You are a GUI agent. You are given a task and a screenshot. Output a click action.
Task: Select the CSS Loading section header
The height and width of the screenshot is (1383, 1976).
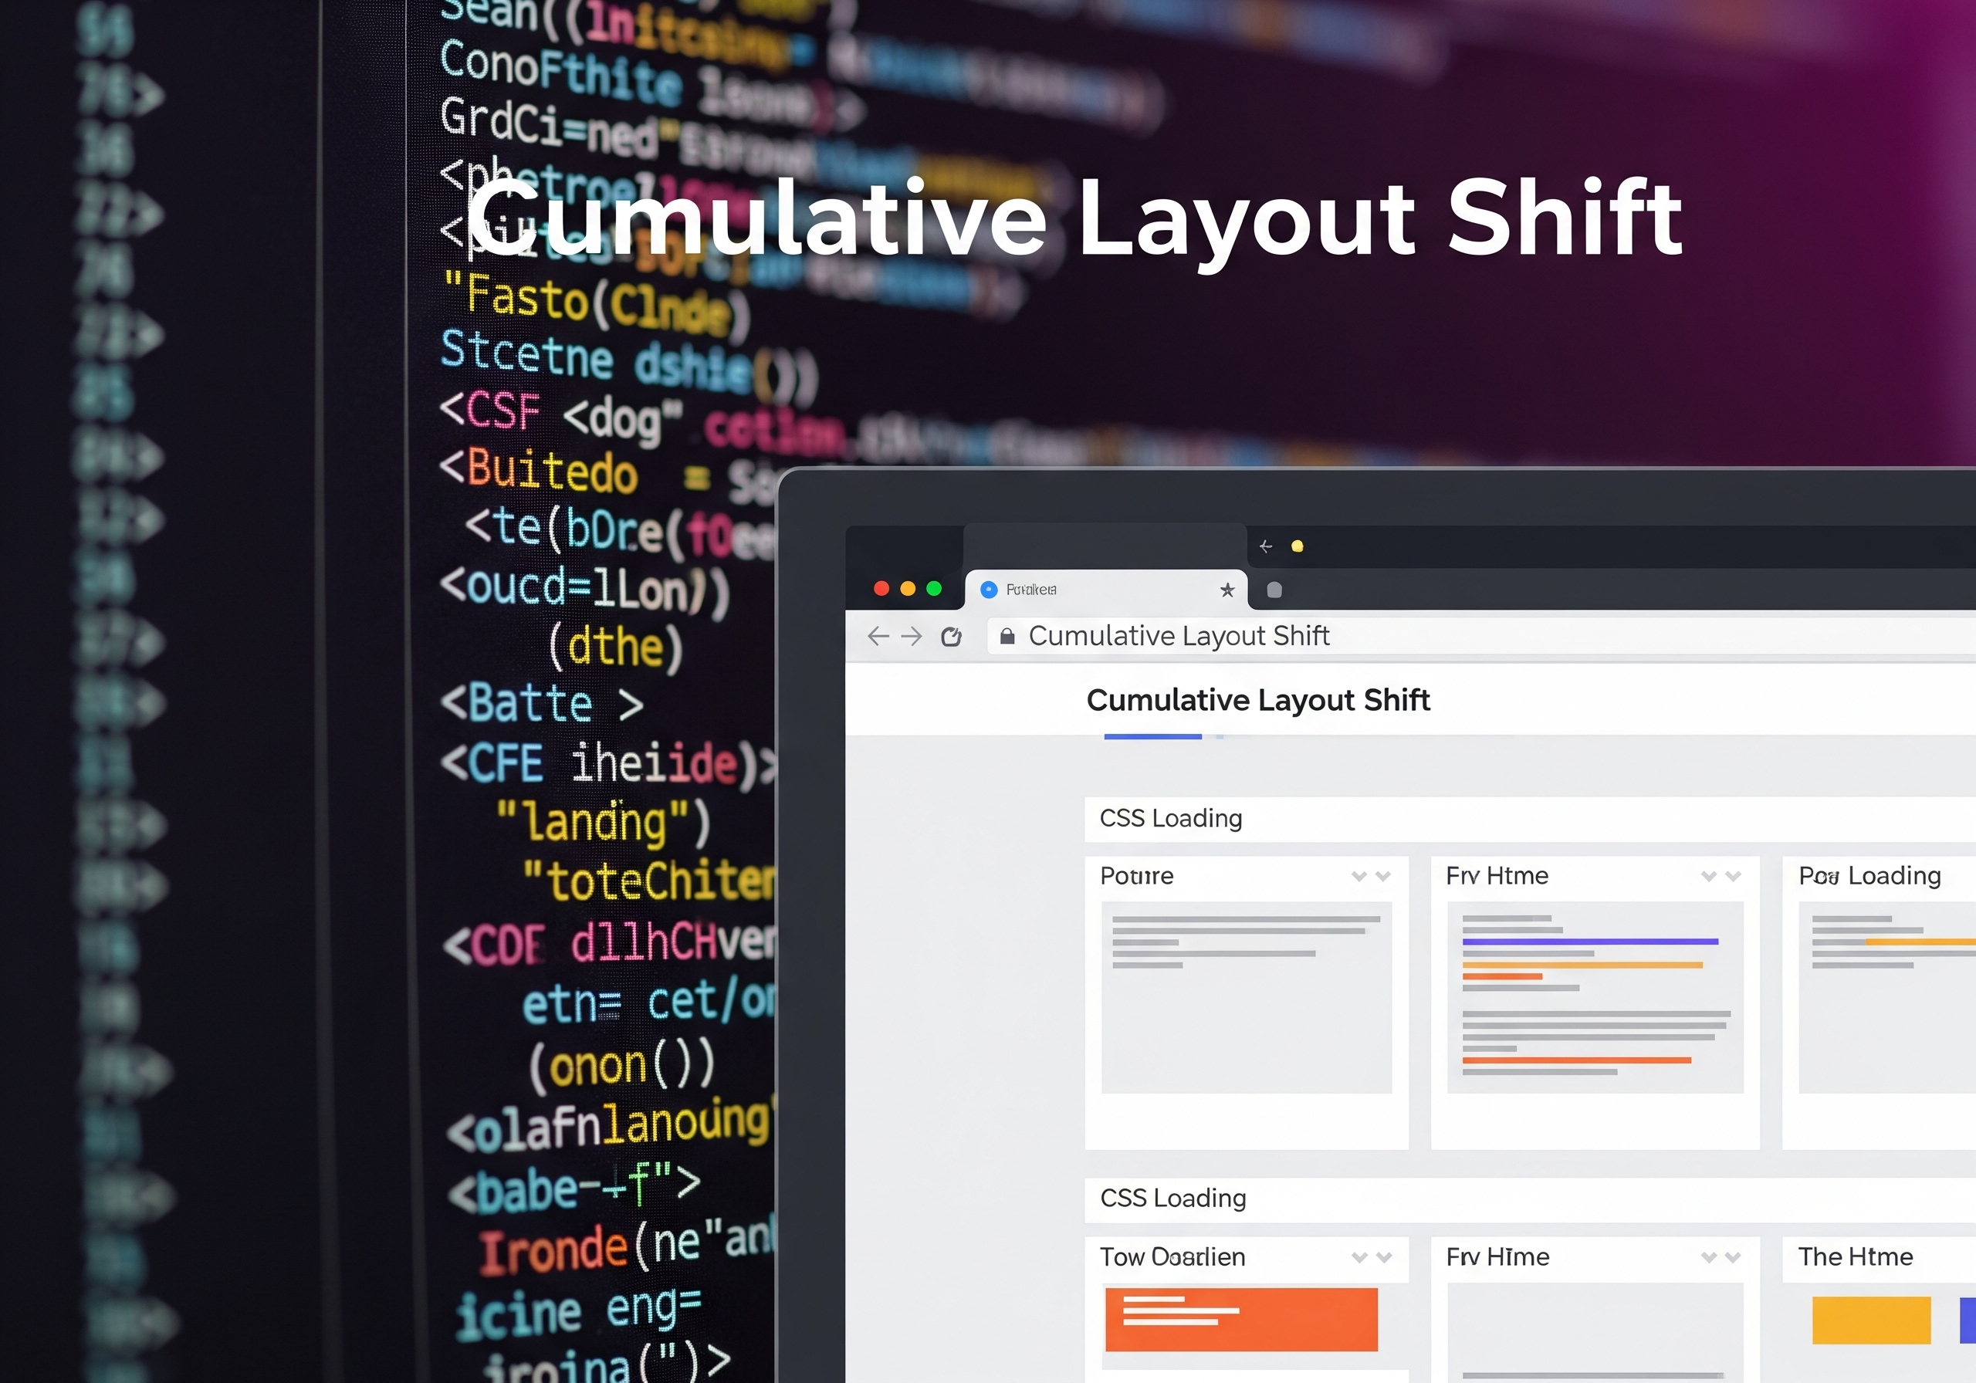click(x=1171, y=817)
